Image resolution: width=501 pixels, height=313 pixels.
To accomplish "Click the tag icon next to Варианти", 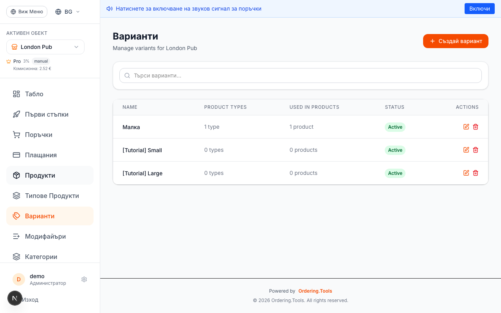I will pos(16,216).
